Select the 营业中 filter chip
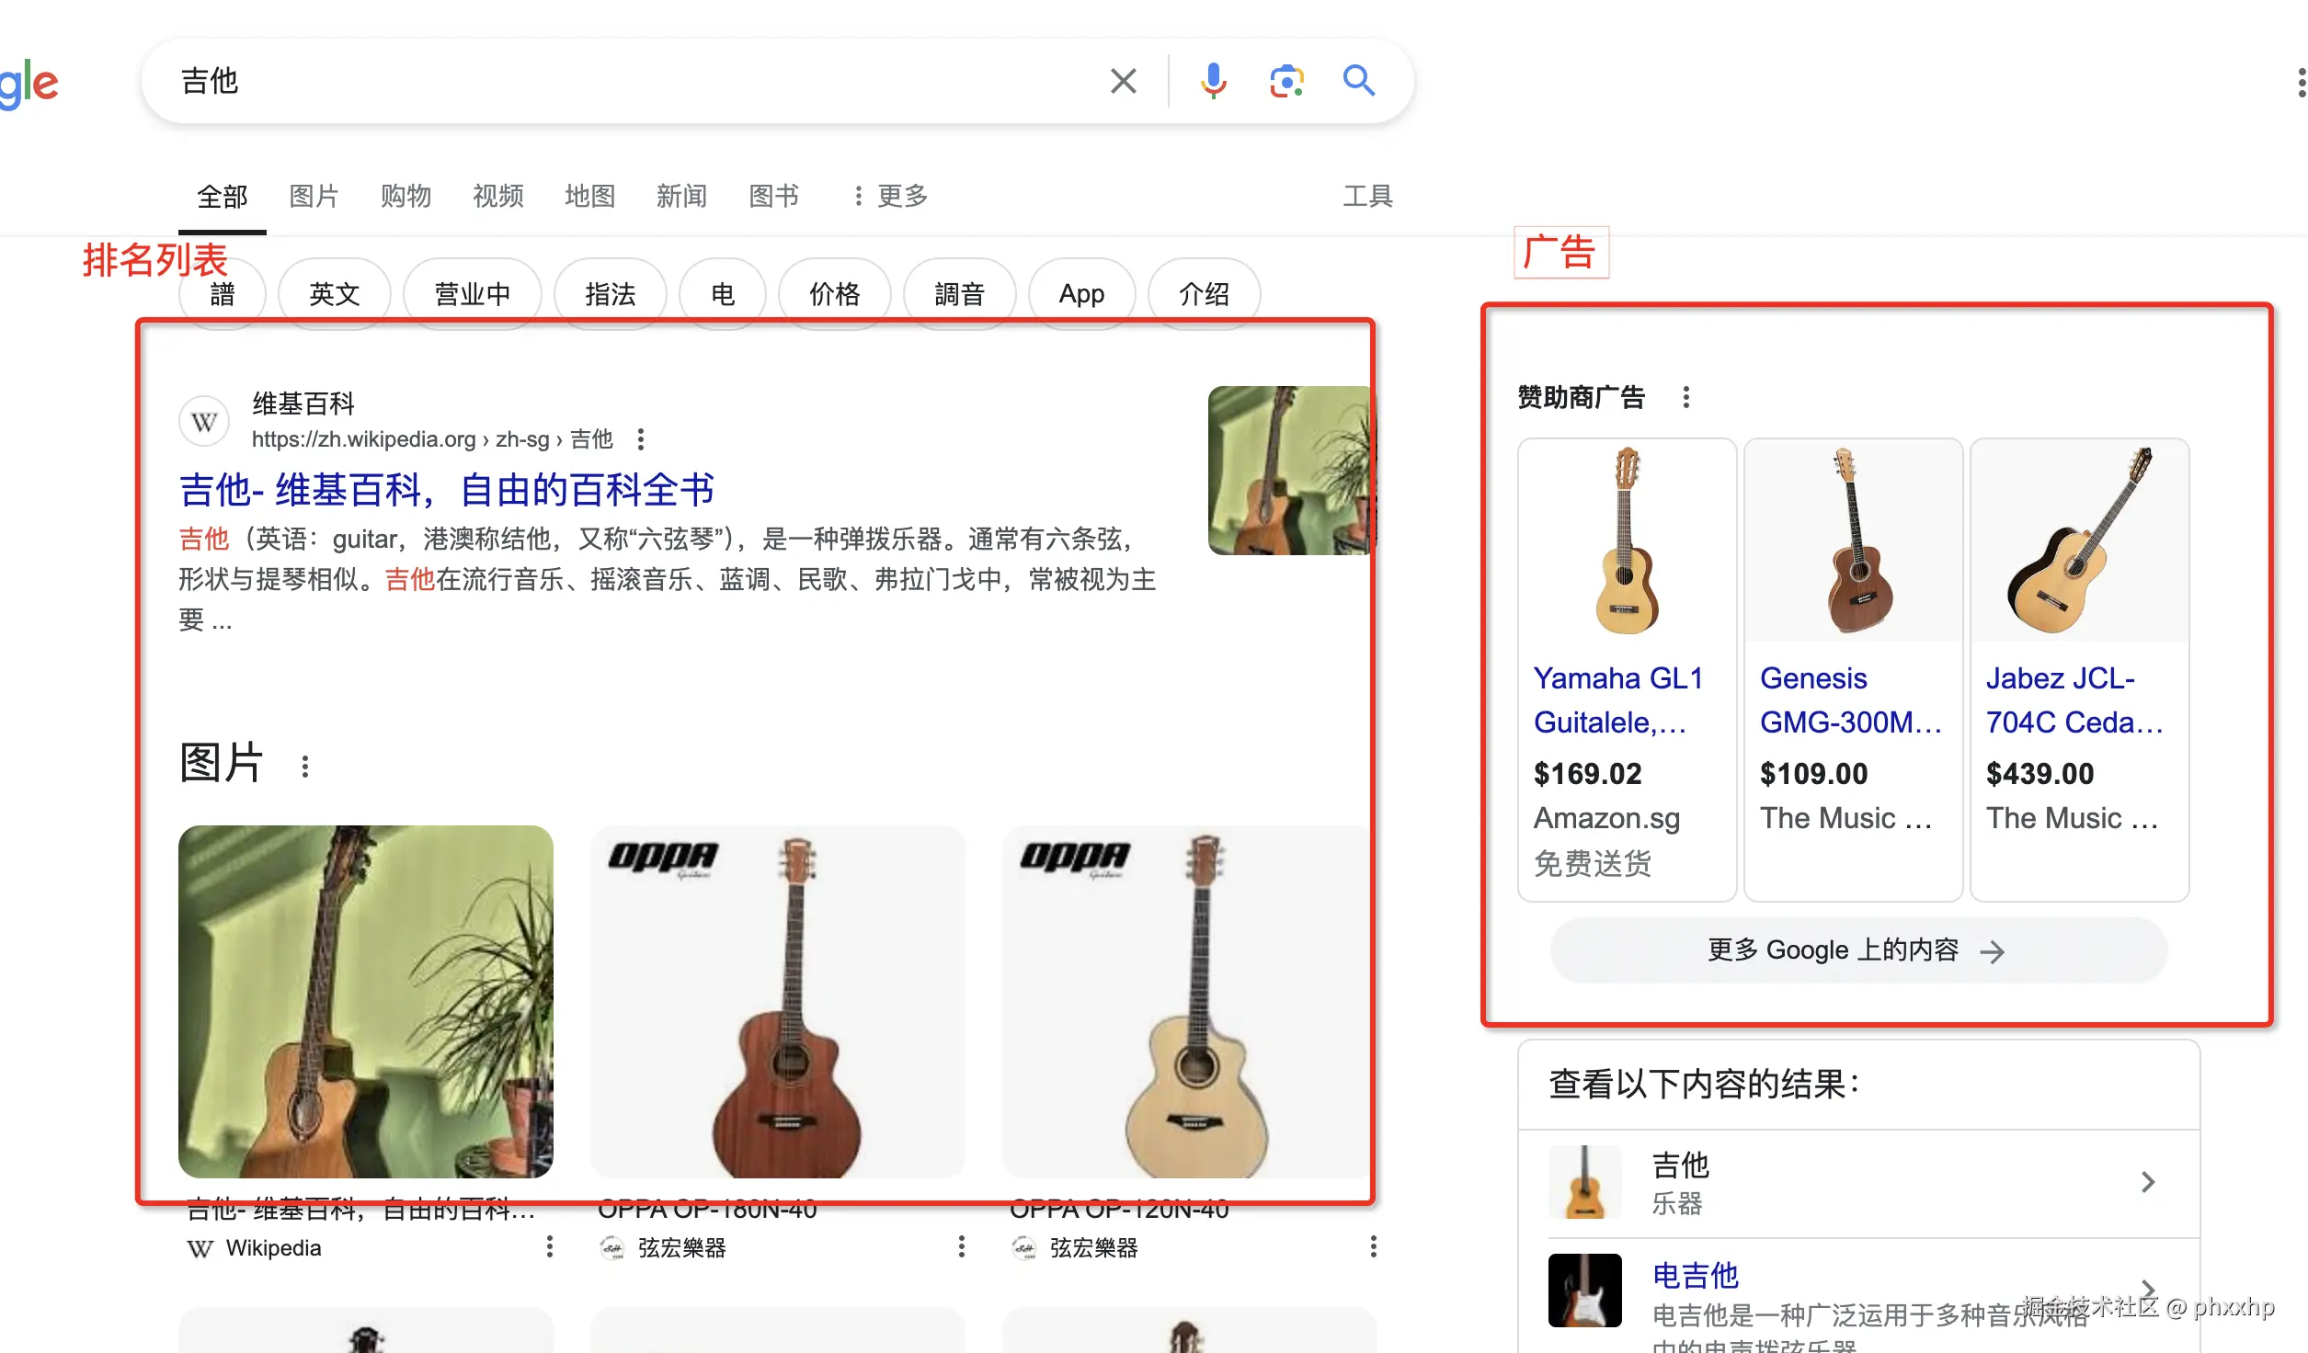2308x1353 pixels. click(x=472, y=294)
